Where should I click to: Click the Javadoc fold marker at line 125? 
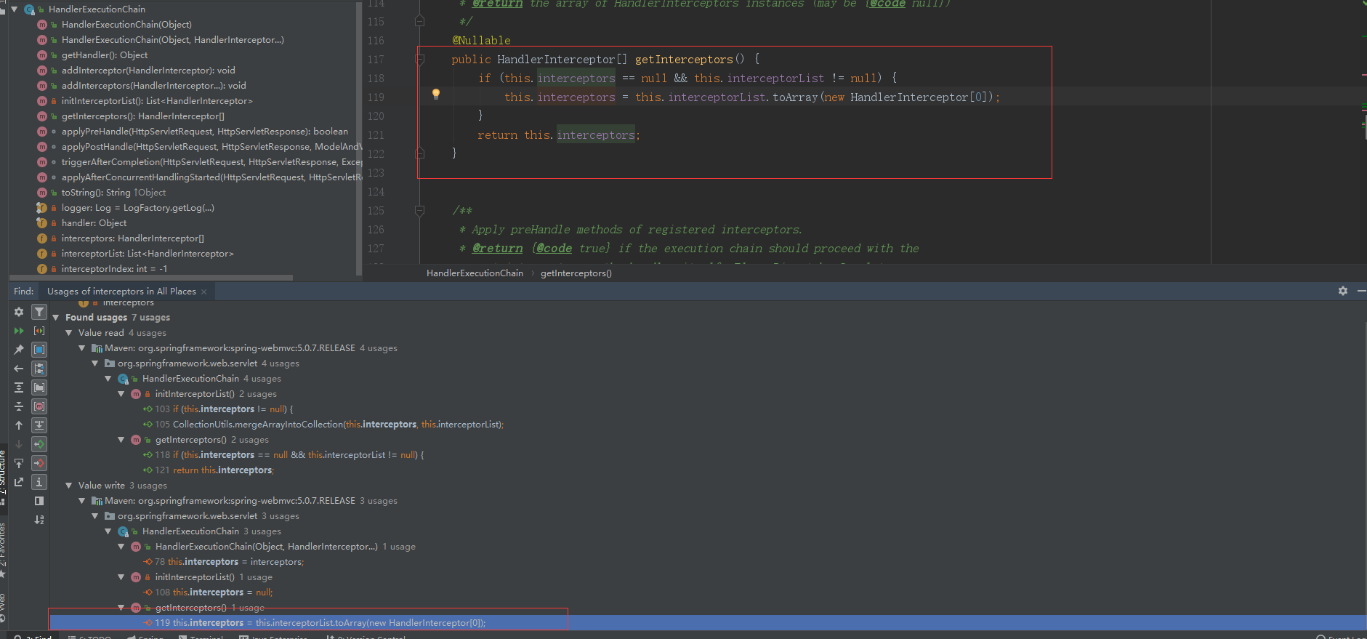point(419,211)
